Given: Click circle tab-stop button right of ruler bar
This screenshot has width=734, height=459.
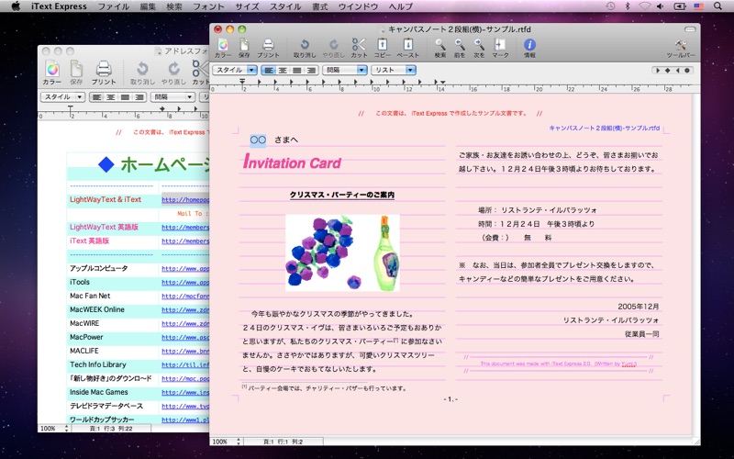Looking at the screenshot, I should 686,71.
